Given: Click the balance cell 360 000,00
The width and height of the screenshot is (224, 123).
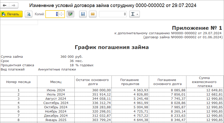Looking at the screenshot, I should 93,90.
